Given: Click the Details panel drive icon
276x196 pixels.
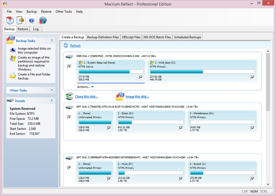Looking at the screenshot, I should [x=10, y=100].
